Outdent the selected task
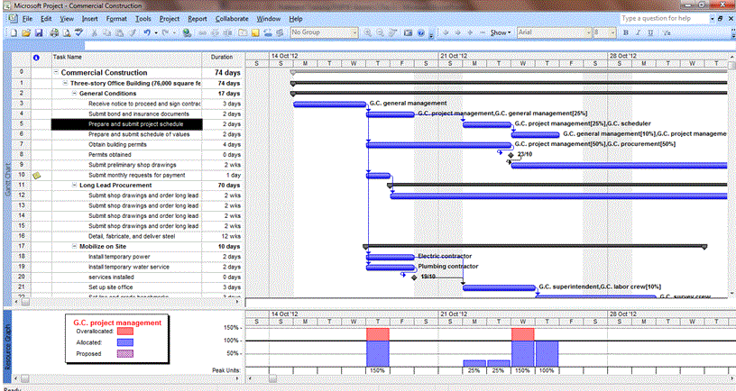The height and width of the screenshot is (391, 736). (x=446, y=32)
